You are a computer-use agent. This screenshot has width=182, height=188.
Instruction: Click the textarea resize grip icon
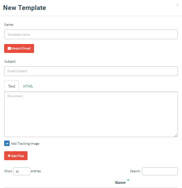point(176,135)
